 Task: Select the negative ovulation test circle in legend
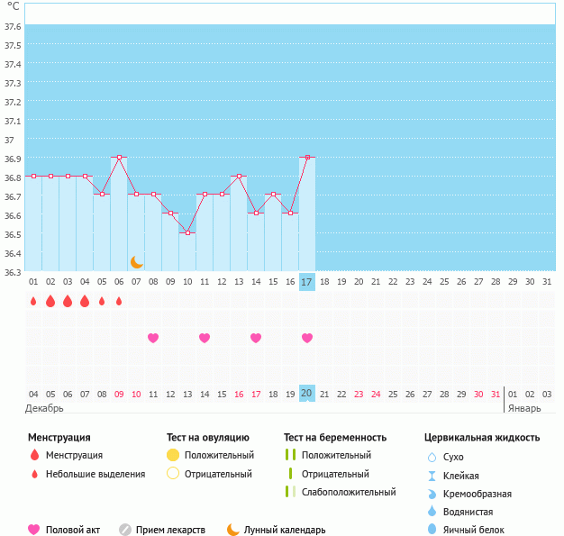click(173, 473)
